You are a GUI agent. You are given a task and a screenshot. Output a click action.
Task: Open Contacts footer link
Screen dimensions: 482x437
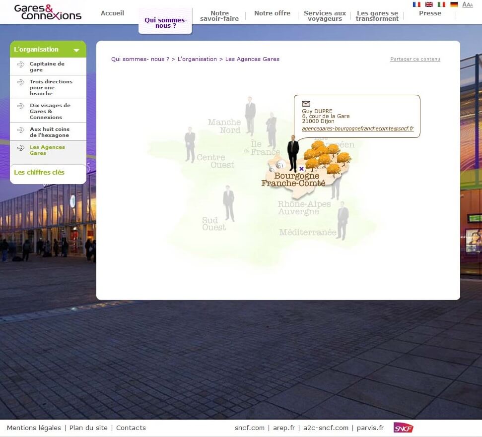(x=131, y=428)
